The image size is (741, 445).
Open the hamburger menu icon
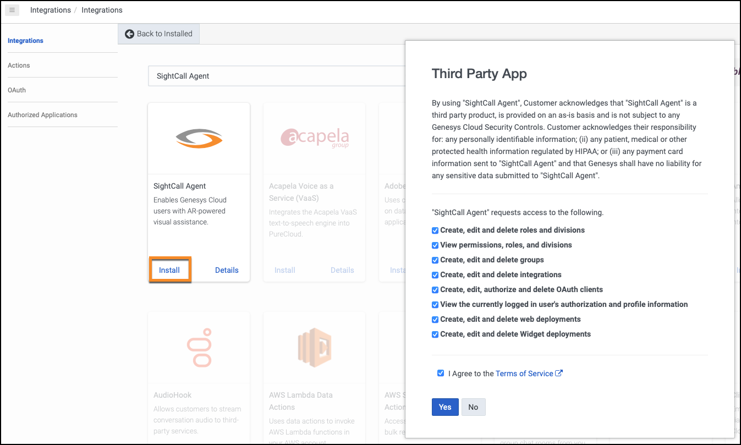coord(12,10)
